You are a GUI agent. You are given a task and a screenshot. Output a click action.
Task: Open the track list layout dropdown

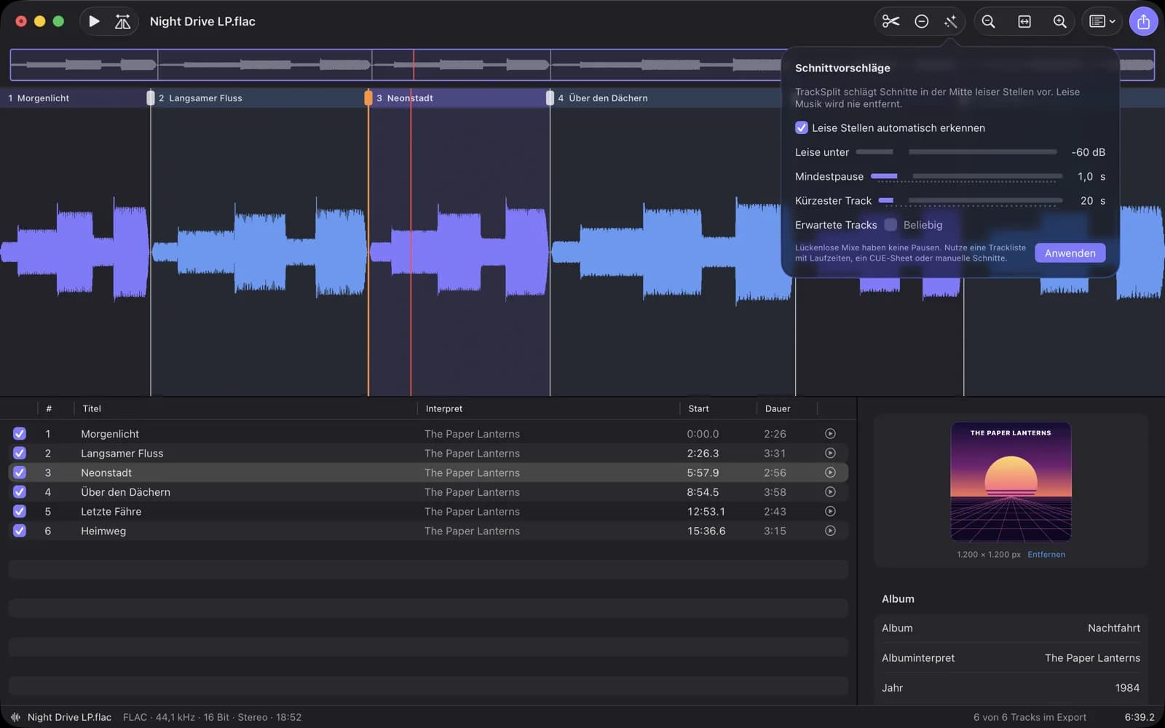(1102, 22)
